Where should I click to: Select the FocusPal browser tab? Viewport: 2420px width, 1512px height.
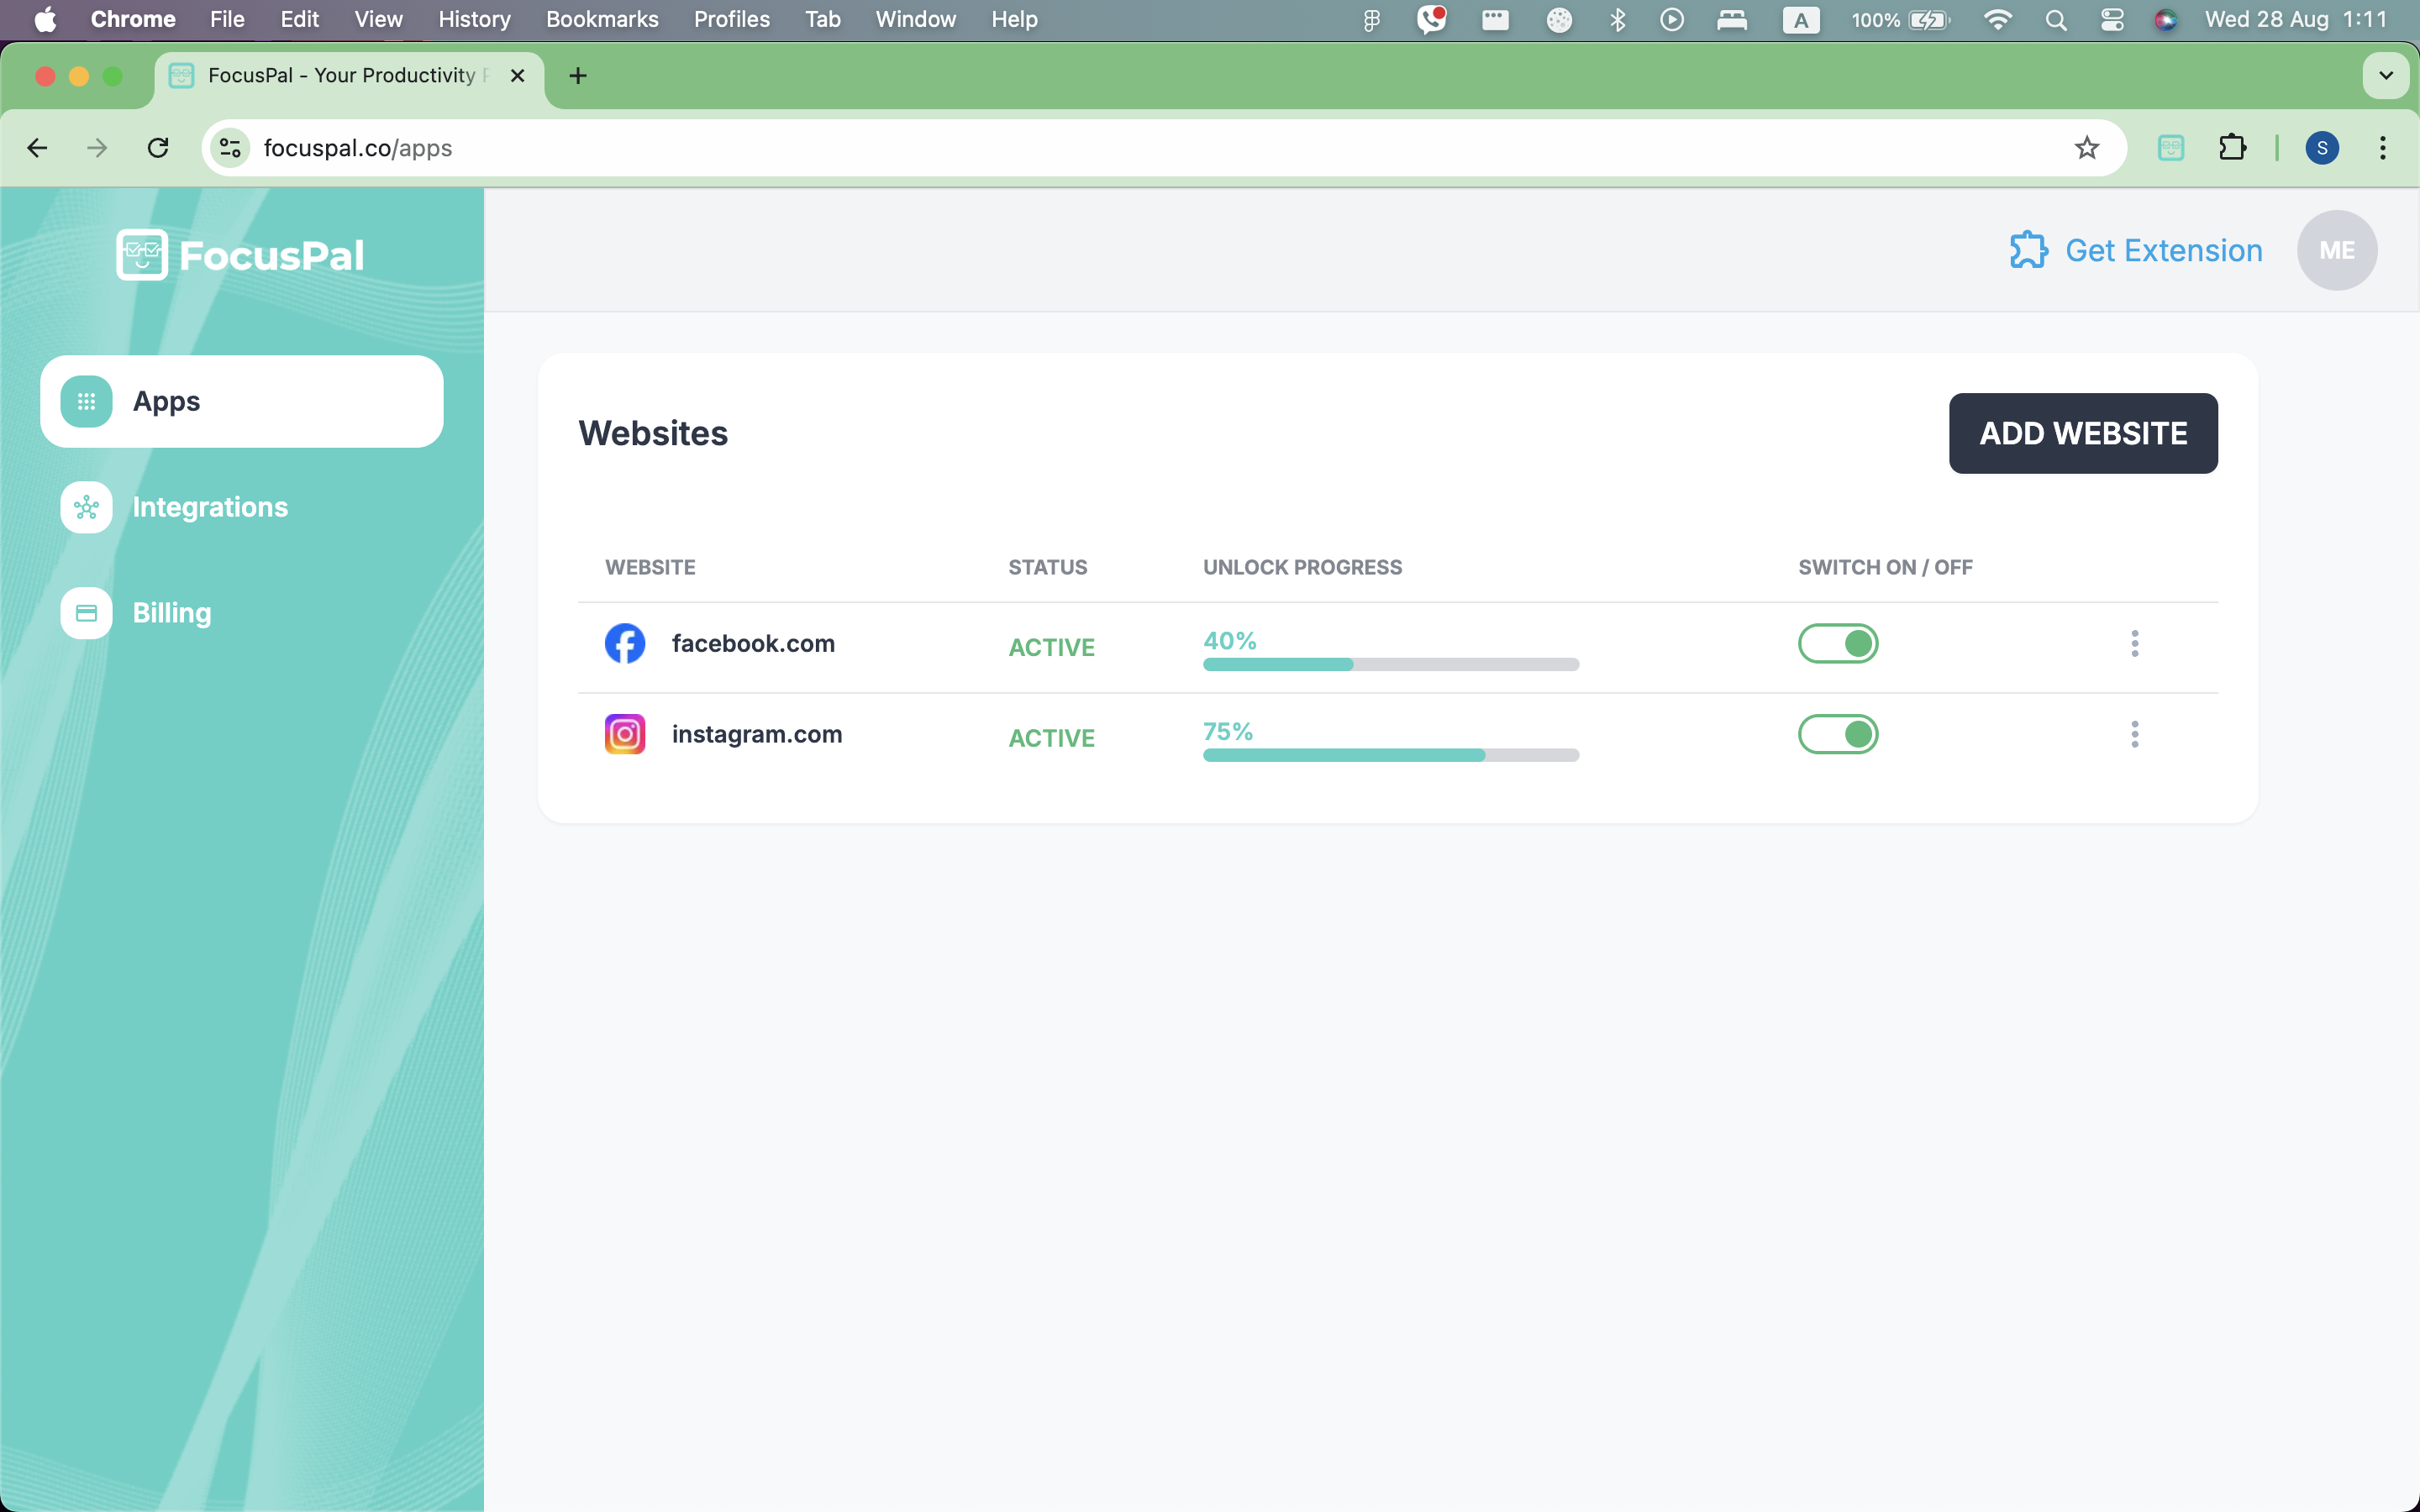(349, 76)
